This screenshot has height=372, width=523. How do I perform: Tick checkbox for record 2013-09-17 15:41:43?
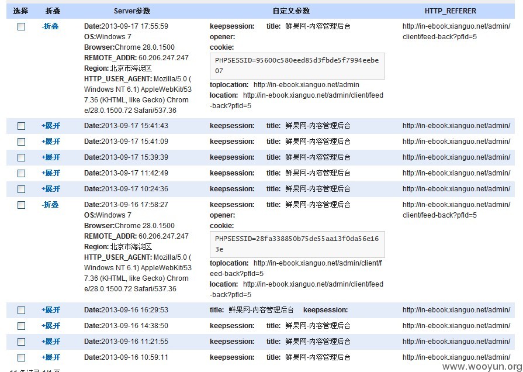coord(21,126)
